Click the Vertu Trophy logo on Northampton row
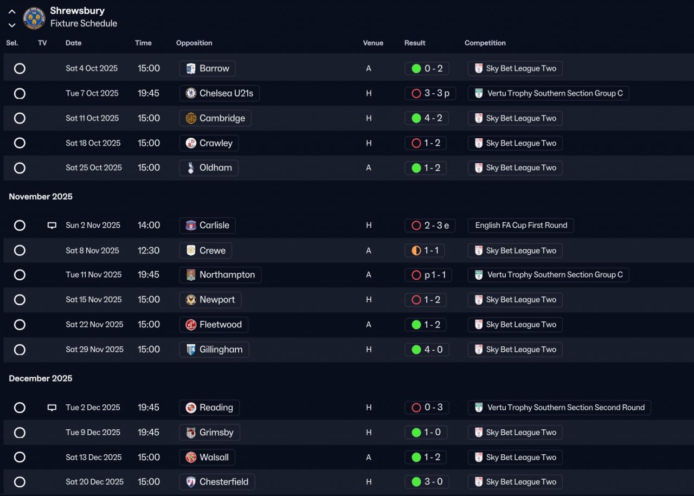This screenshot has width=694, height=496. tap(479, 275)
